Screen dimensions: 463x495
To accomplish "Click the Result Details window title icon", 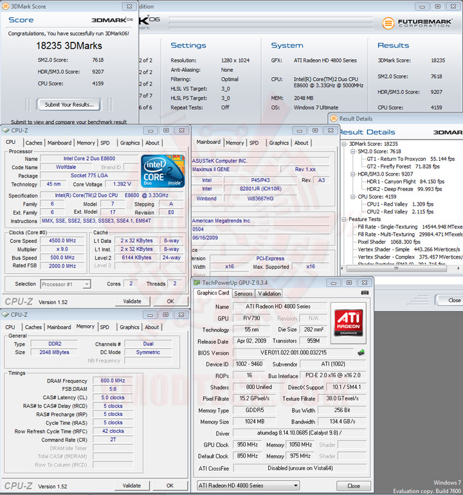I will pos(334,118).
